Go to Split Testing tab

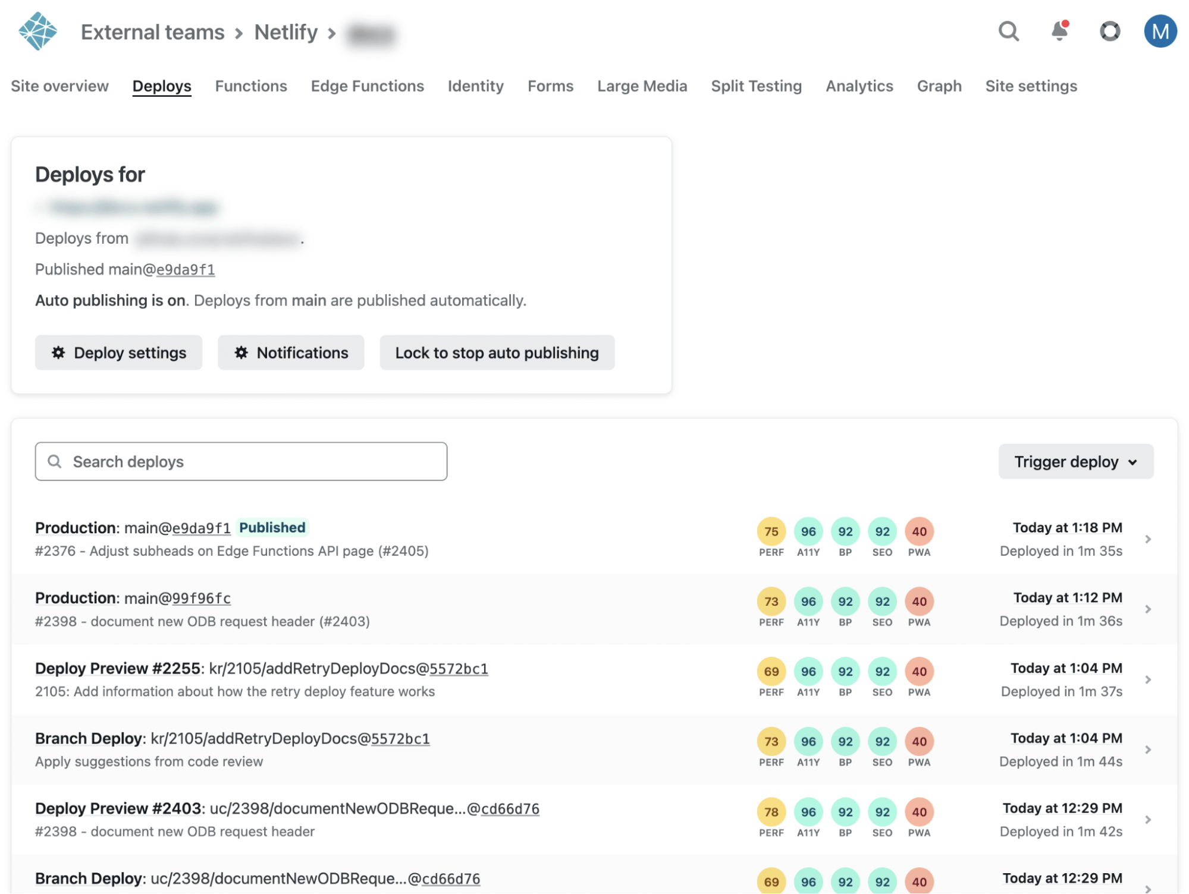click(756, 86)
